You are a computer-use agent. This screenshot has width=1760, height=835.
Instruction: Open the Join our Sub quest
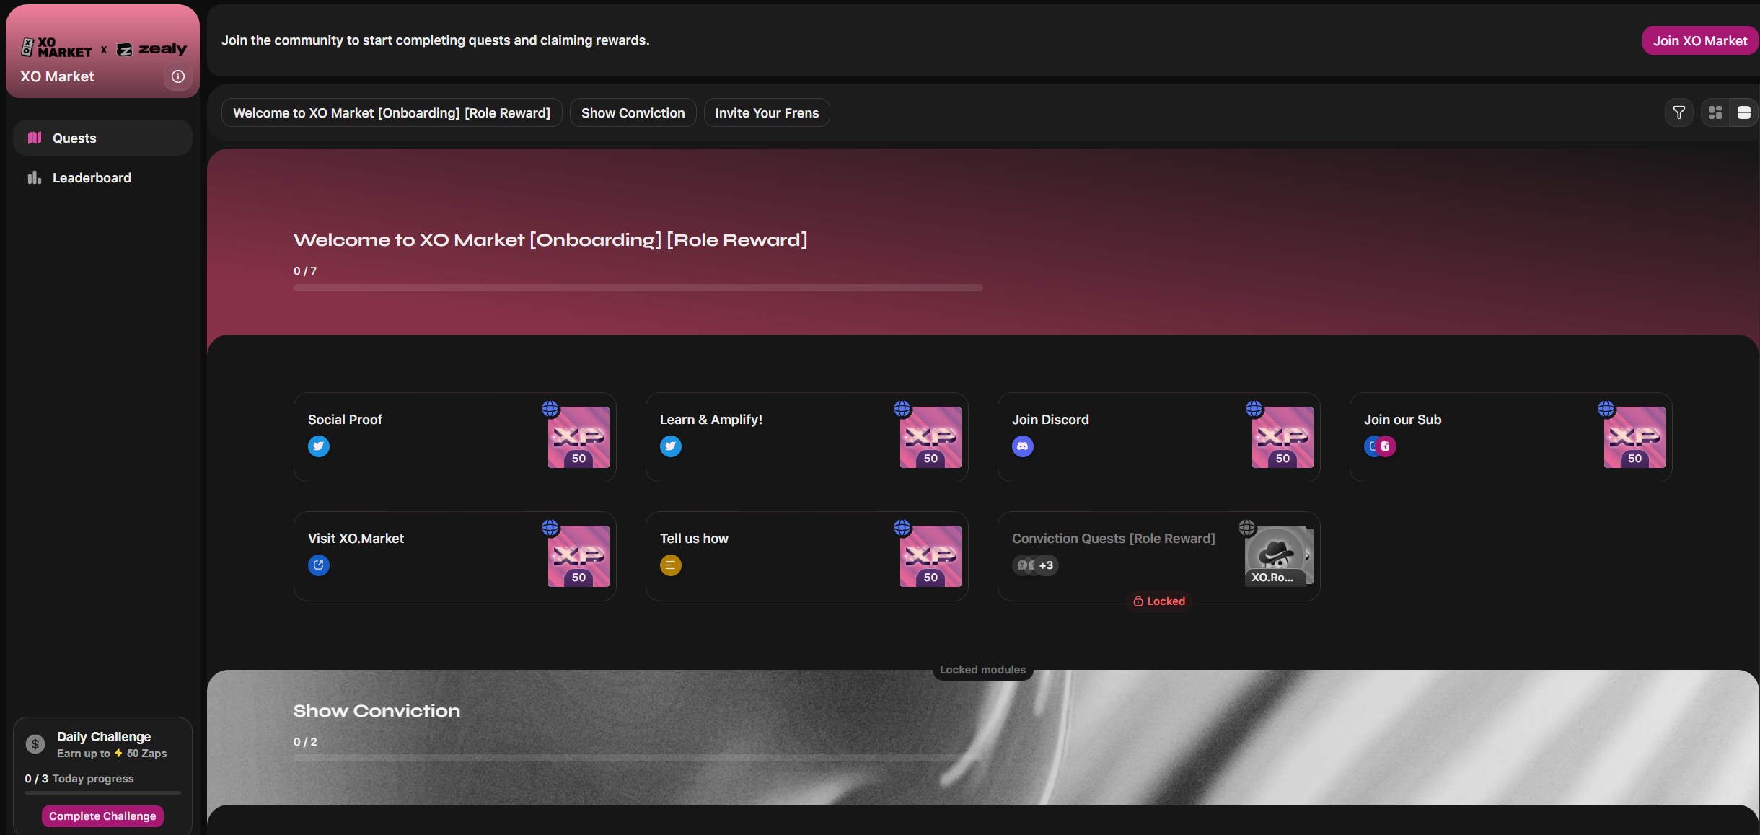point(1511,437)
